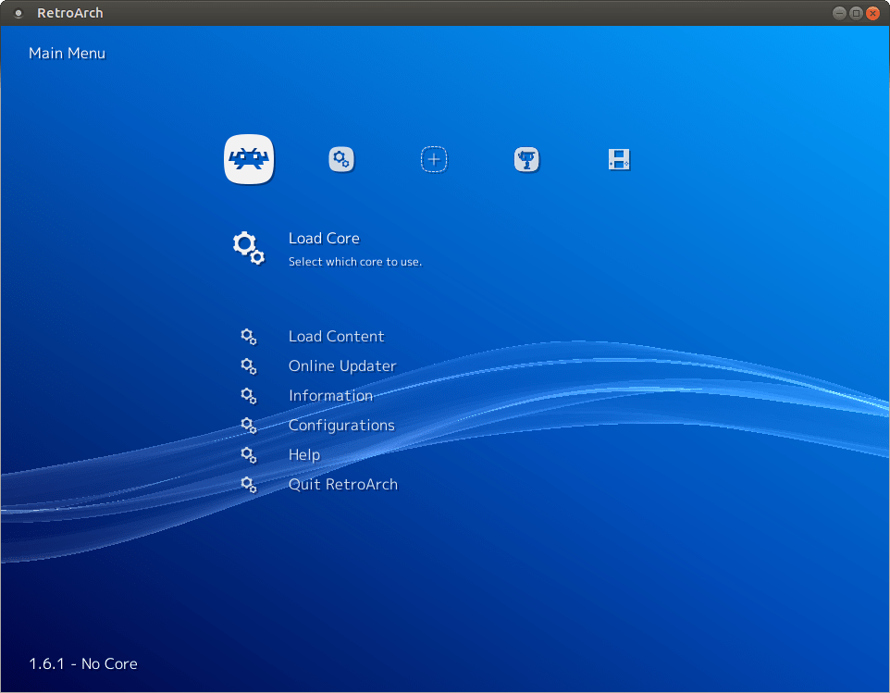Select the Information menu entry
890x693 pixels.
pos(330,395)
